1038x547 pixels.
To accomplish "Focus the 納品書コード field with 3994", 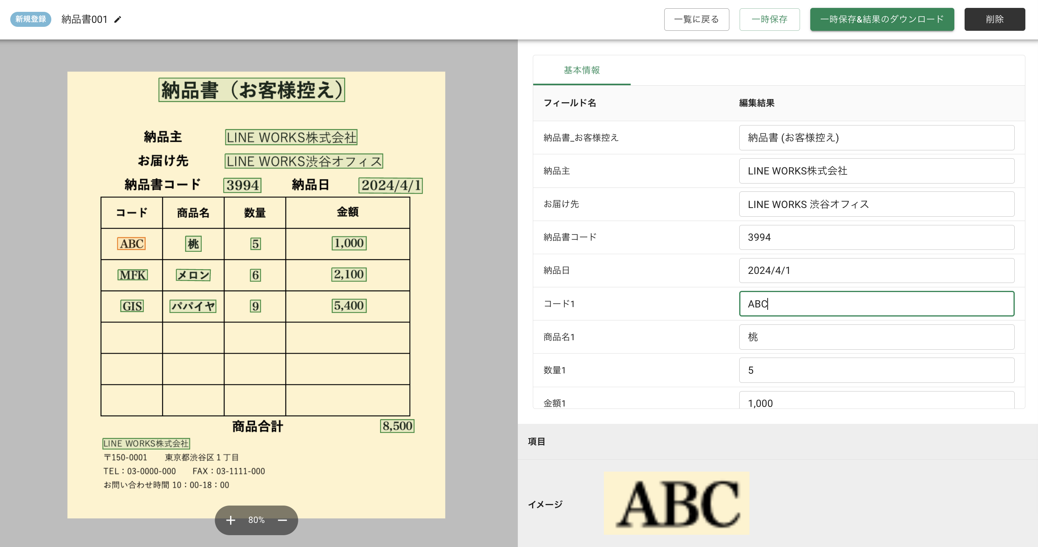I will (x=877, y=237).
